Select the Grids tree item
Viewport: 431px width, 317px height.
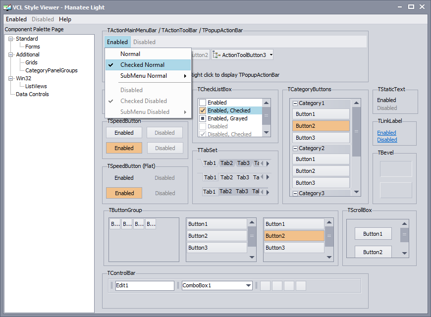pyautogui.click(x=31, y=62)
